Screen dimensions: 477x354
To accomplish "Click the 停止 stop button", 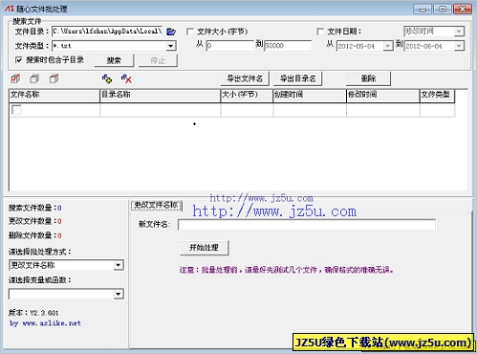I will [x=158, y=60].
